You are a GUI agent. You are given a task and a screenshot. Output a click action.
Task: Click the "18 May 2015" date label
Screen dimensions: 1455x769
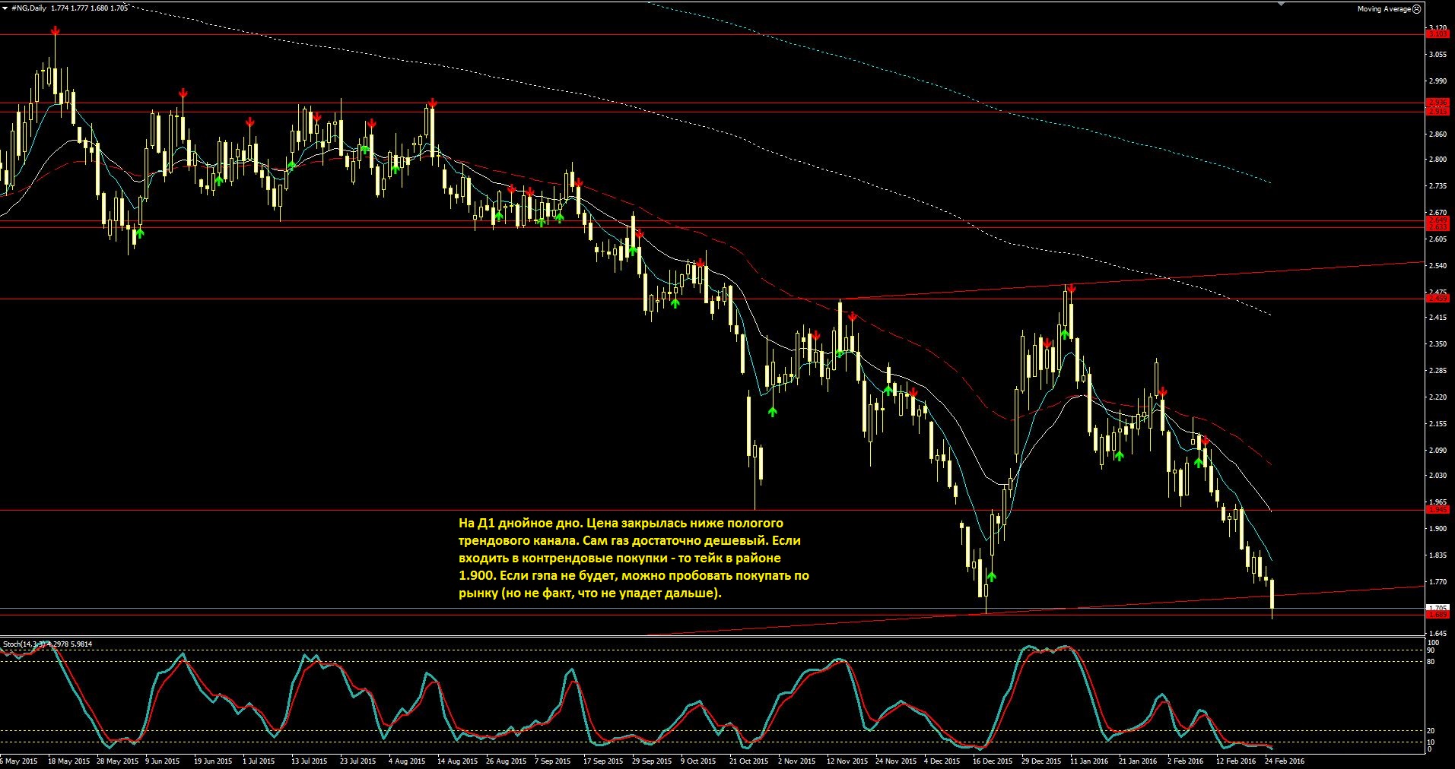point(68,761)
